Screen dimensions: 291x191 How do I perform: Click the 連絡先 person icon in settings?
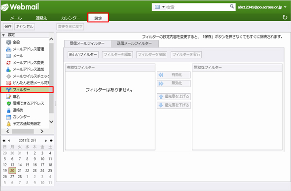coord(8,110)
